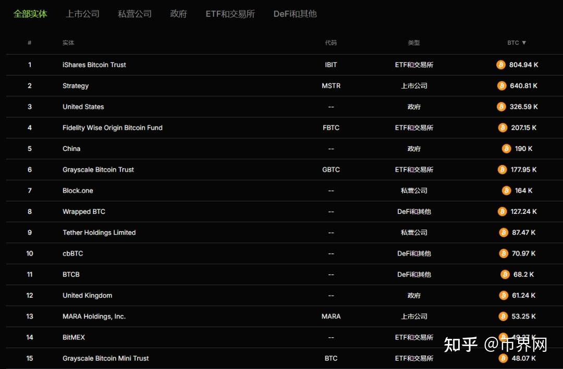Switch to the 上市公司 tab
Screen dimensions: 563x369
point(82,14)
